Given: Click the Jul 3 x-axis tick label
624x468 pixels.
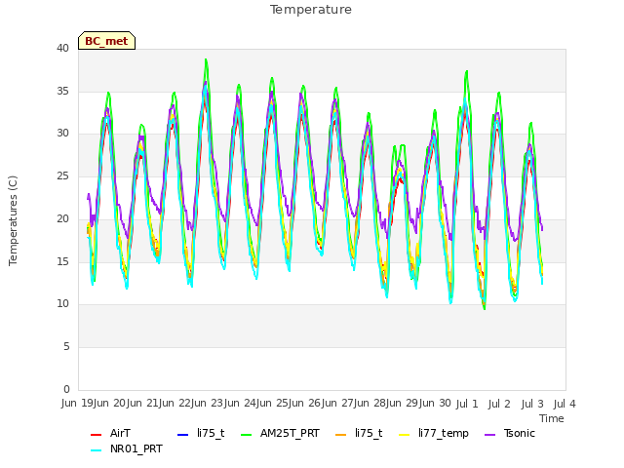Looking at the screenshot, I should (x=532, y=404).
